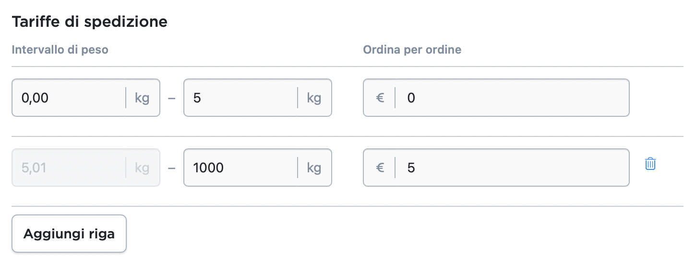Focus the 1000 maximum weight field
The image size is (696, 269).
click(240, 168)
